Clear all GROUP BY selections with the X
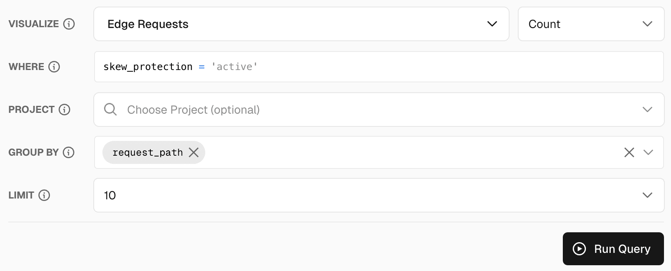671x271 pixels. (x=629, y=152)
